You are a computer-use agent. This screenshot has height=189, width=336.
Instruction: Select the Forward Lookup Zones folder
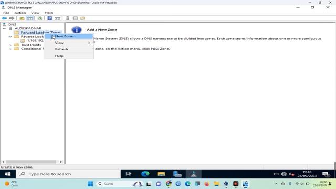(41, 33)
